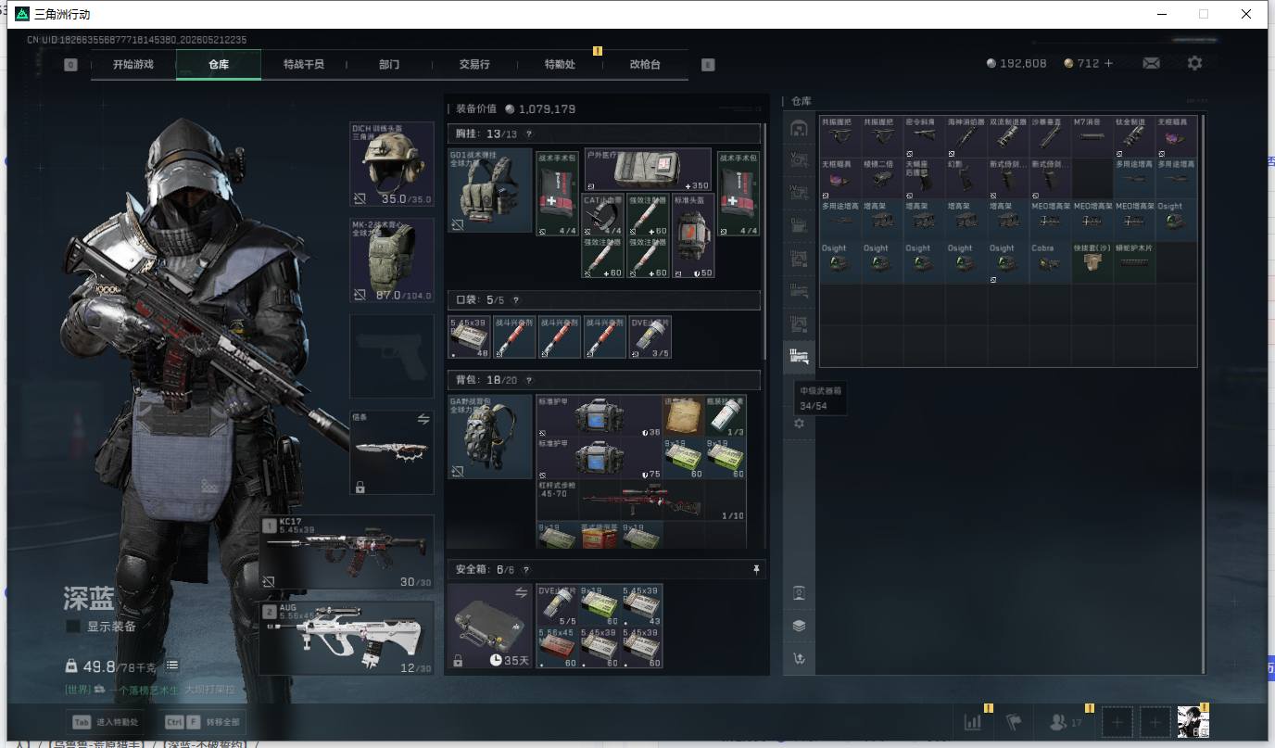Image resolution: width=1275 pixels, height=748 pixels.
Task: Select the 5.56x45 ammo in the safe box
Action: 557,648
